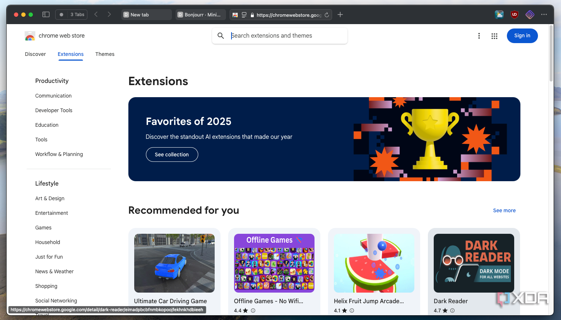The height and width of the screenshot is (320, 561).
Task: Open the See more recommendations link
Action: click(504, 210)
